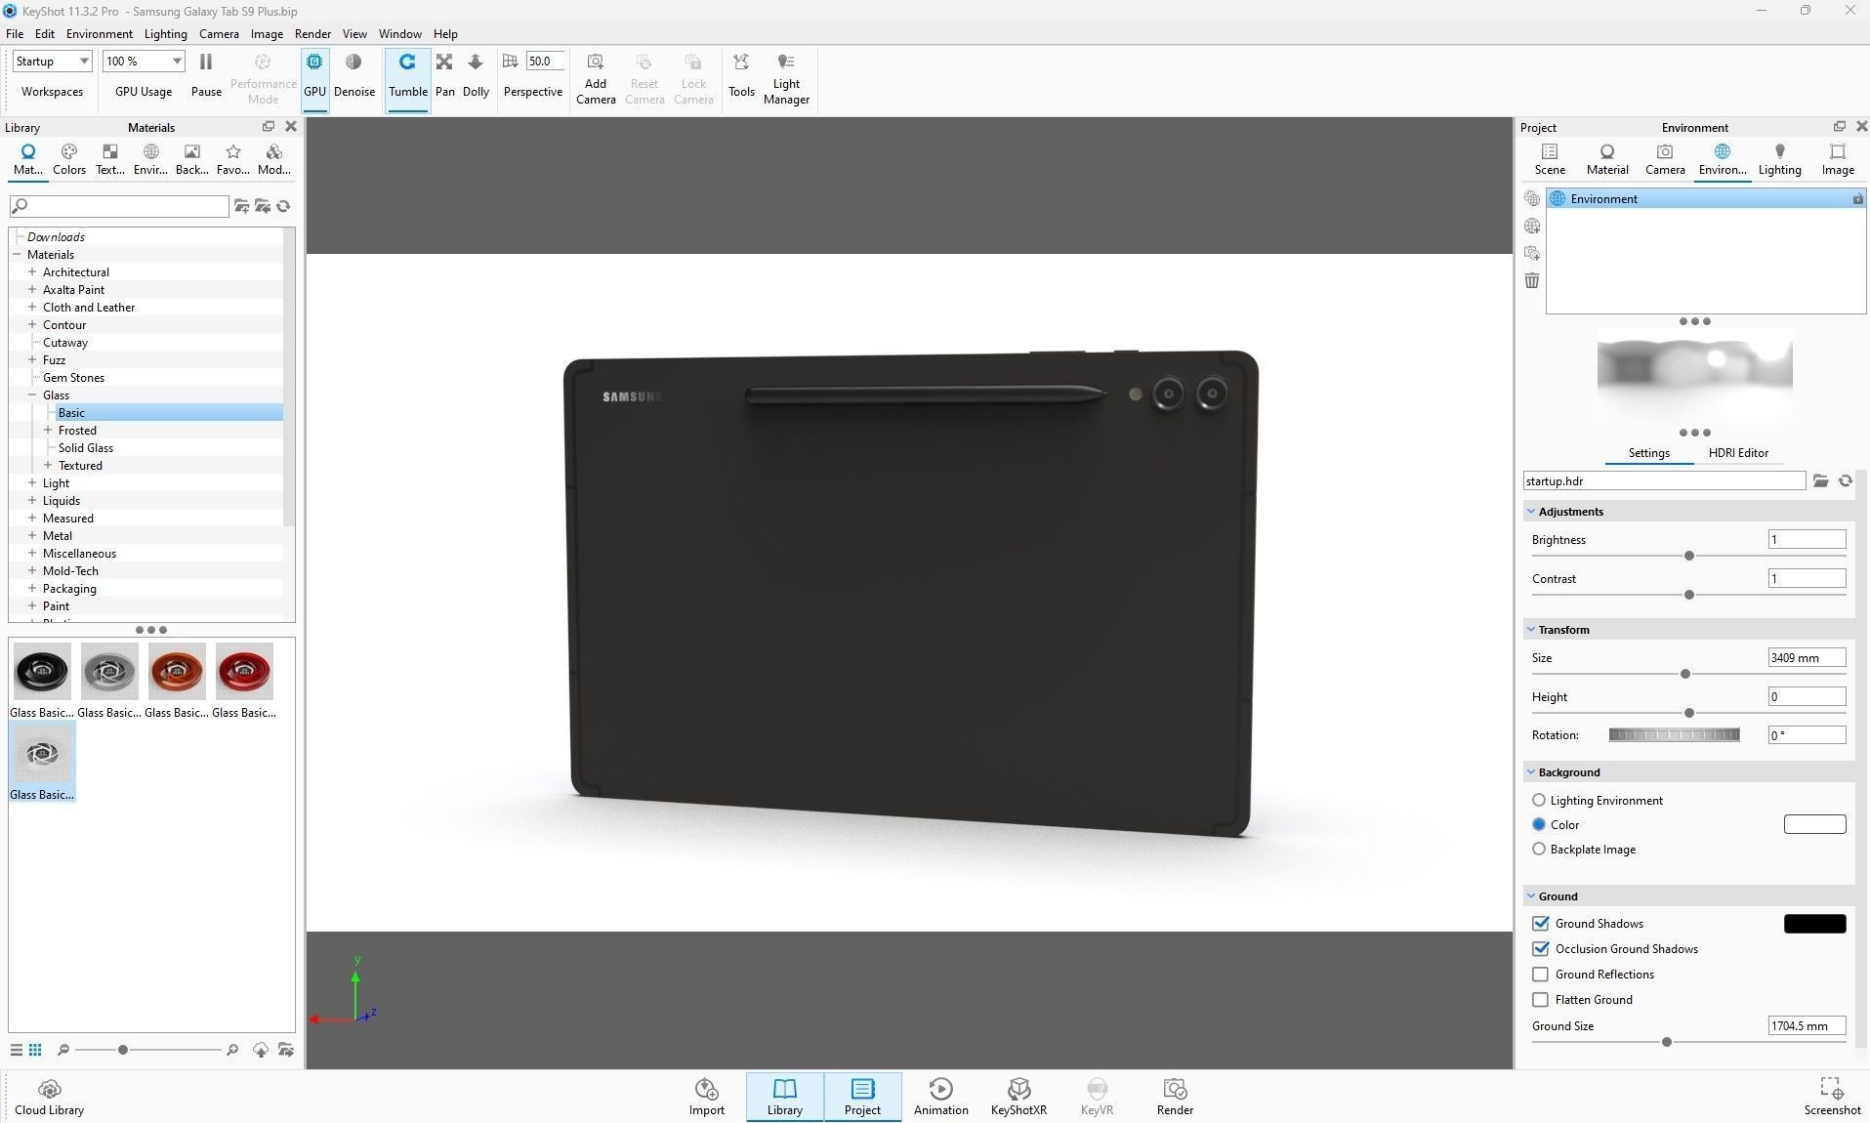Pause the real-time render

[x=206, y=76]
